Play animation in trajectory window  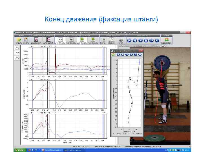(x=127, y=55)
